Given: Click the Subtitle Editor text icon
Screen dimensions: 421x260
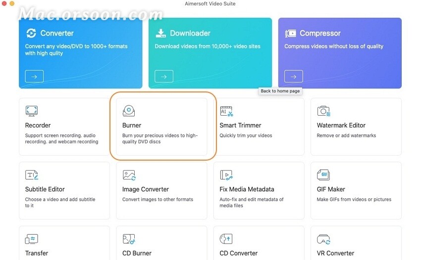Looking at the screenshot, I should point(31,175).
